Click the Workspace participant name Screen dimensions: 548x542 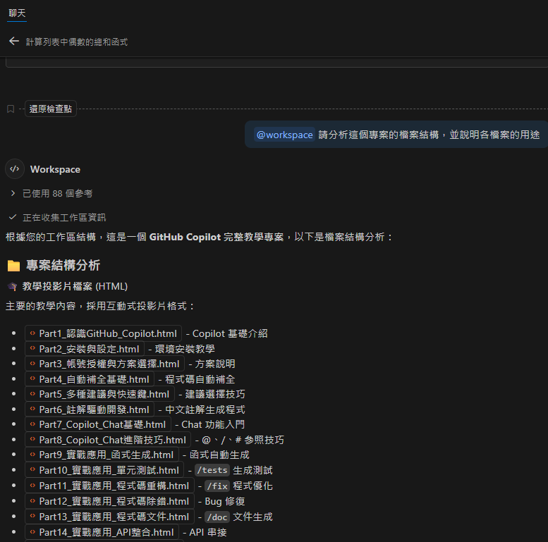tap(55, 169)
